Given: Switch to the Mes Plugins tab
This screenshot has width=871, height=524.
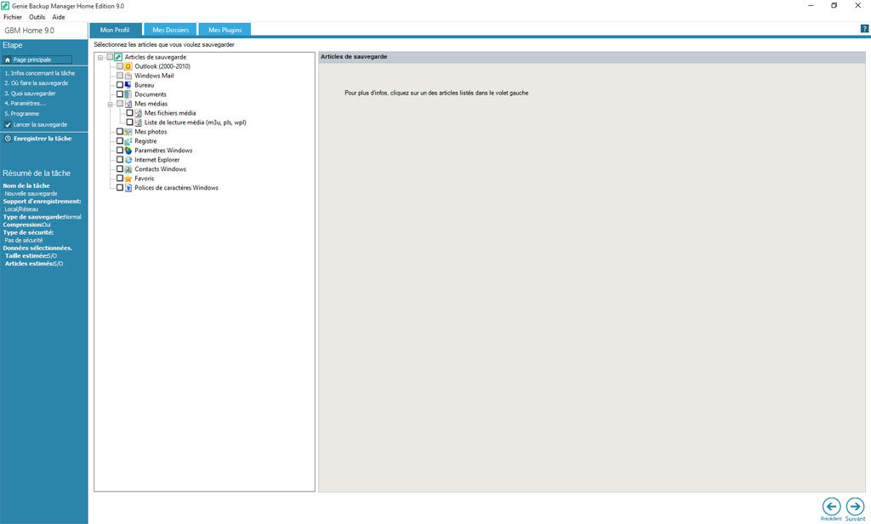Looking at the screenshot, I should click(225, 30).
